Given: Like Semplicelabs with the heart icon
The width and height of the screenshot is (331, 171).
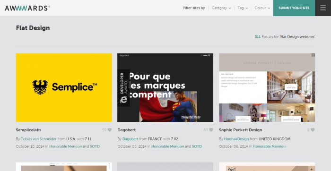Looking at the screenshot, I should click(x=110, y=130).
